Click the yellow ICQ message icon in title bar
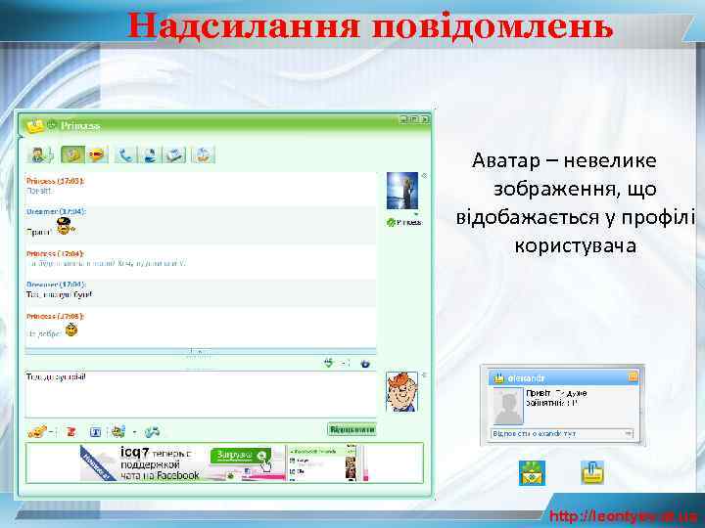The width and height of the screenshot is (705, 528). point(35,126)
